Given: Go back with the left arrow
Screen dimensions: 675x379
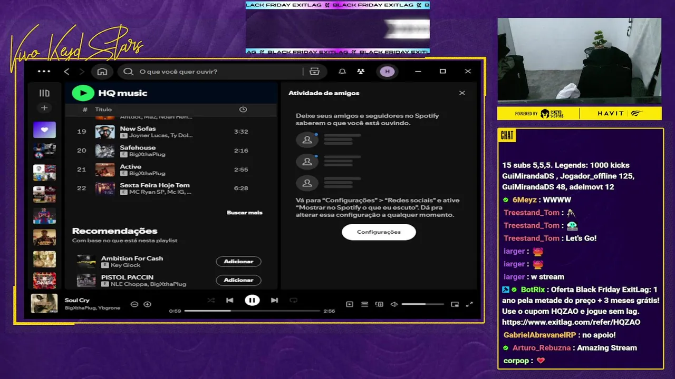Looking at the screenshot, I should 66,72.
